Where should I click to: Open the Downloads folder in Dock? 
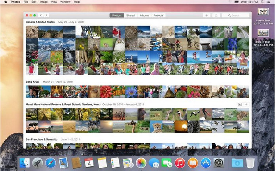coord(237,163)
